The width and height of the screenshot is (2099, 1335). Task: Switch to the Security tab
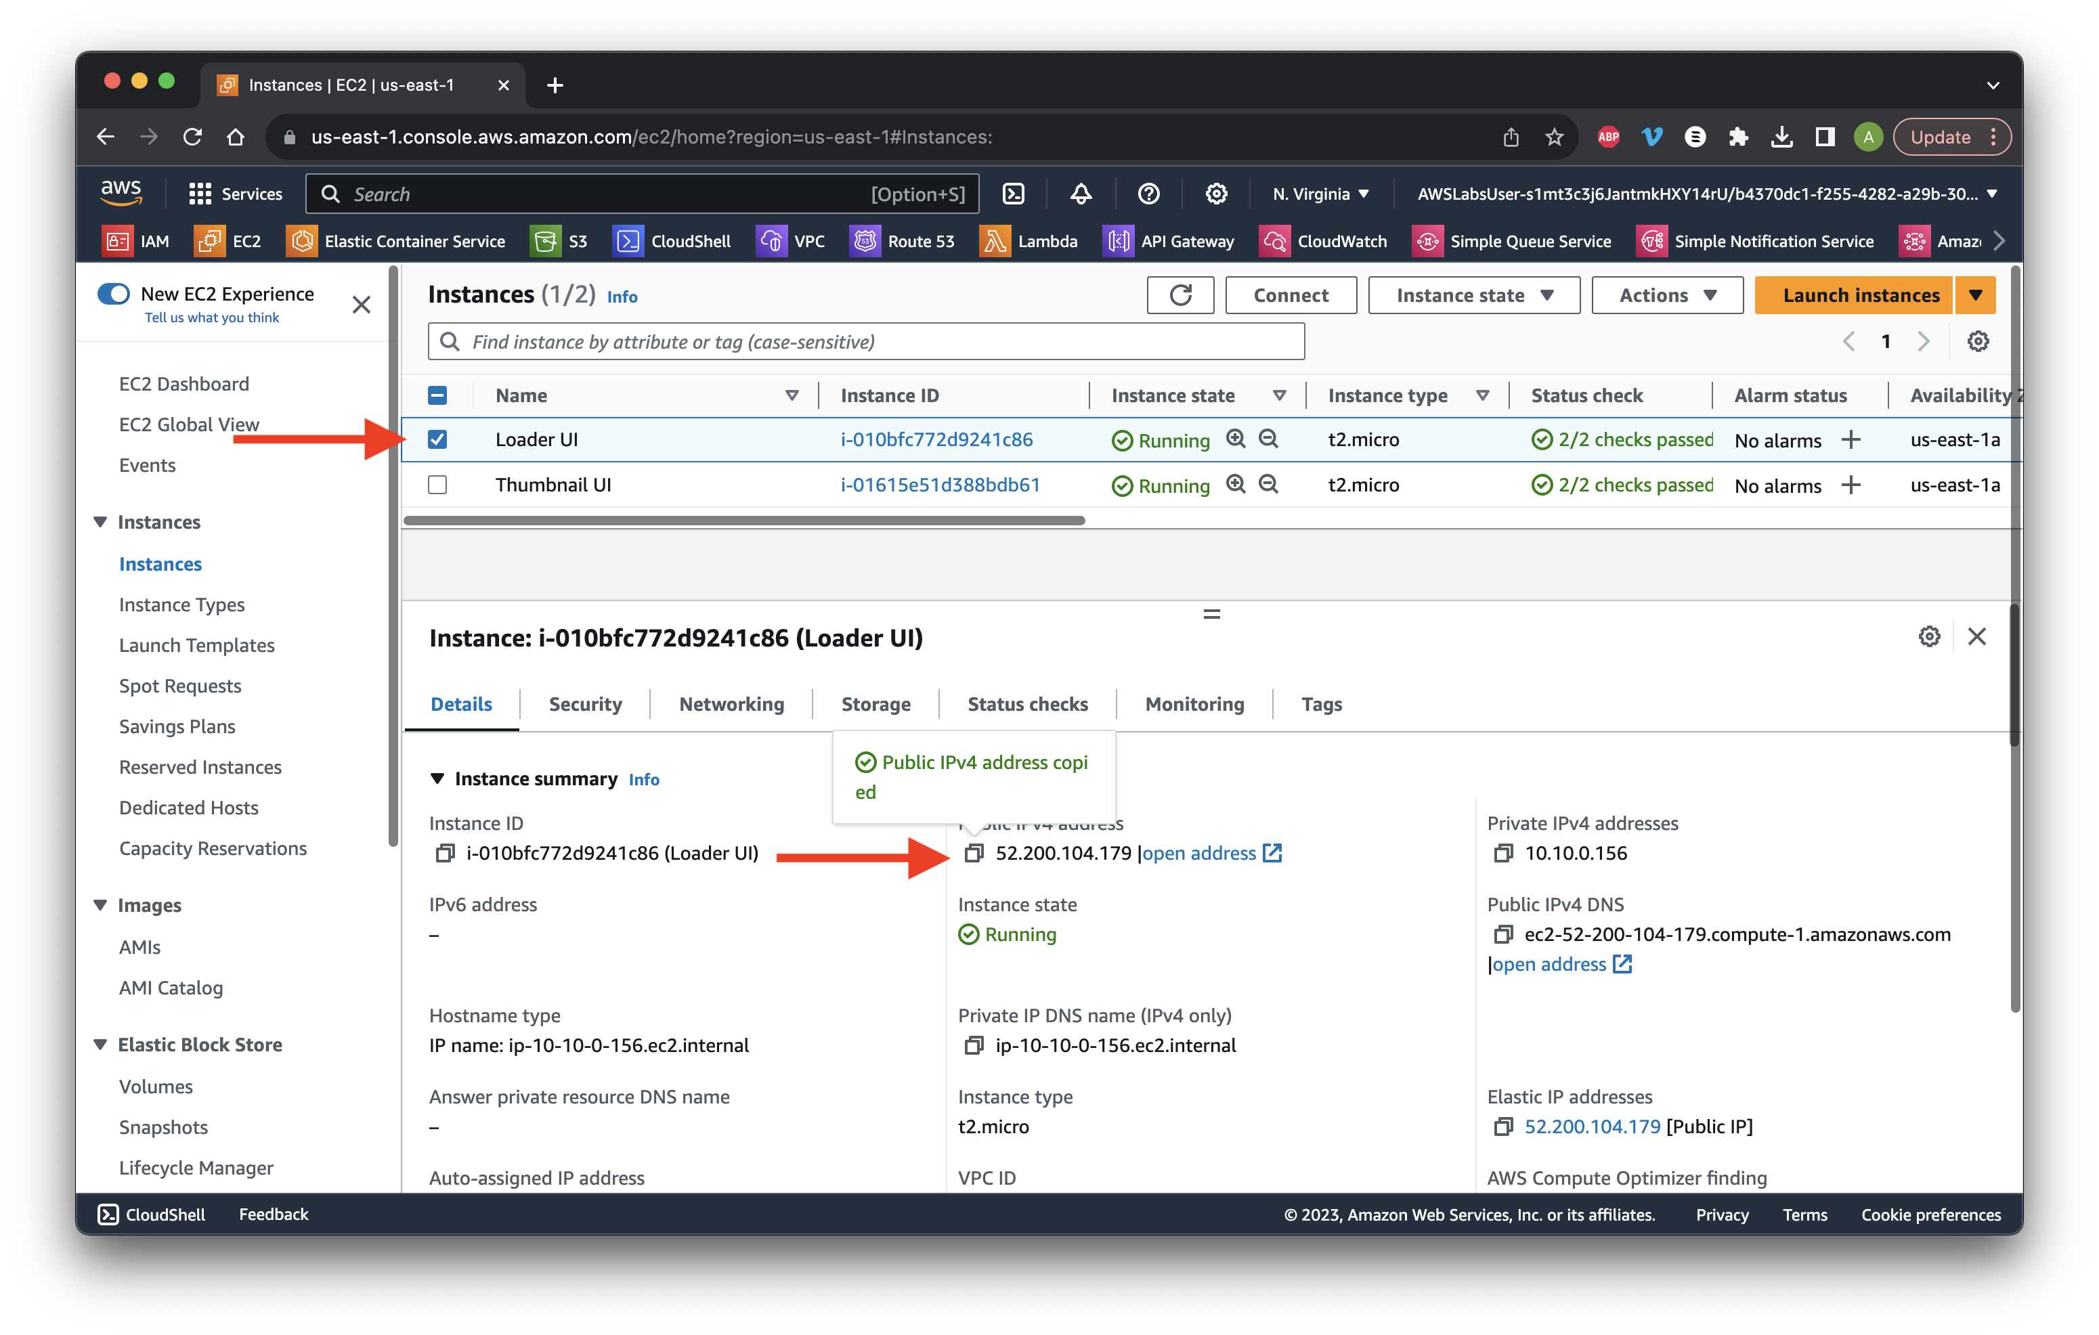pos(585,704)
